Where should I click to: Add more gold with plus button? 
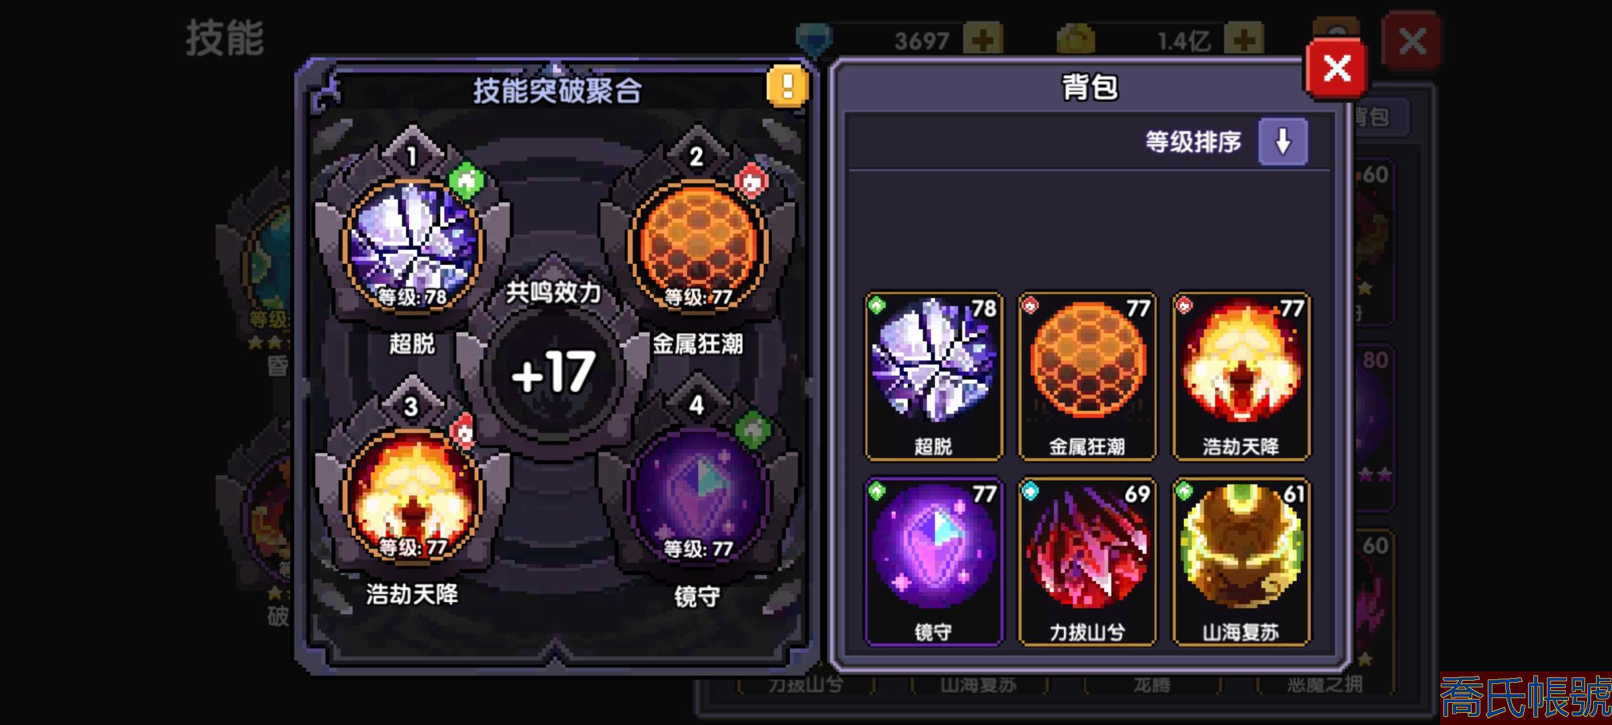coord(1243,40)
